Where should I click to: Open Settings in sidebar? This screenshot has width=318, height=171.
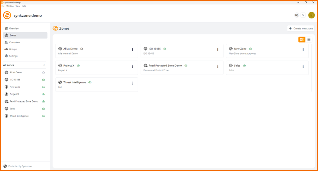click(x=25, y=56)
